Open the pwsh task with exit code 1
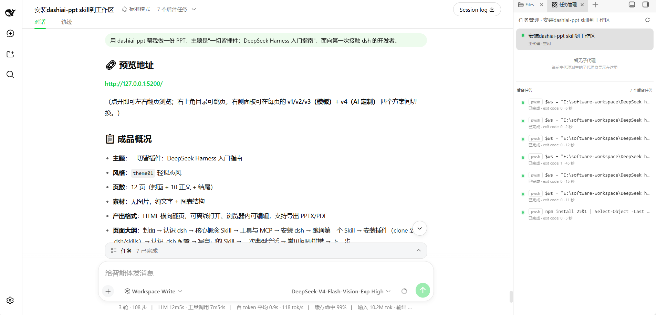The height and width of the screenshot is (315, 657). [x=585, y=160]
